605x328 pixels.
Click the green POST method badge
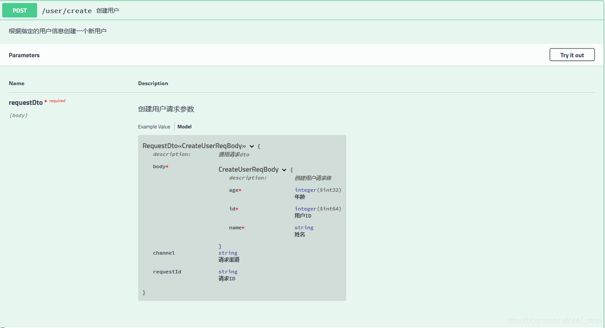tap(20, 10)
